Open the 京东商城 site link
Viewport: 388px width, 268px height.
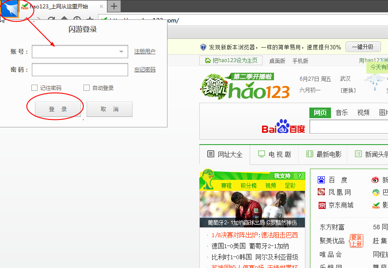click(341, 205)
